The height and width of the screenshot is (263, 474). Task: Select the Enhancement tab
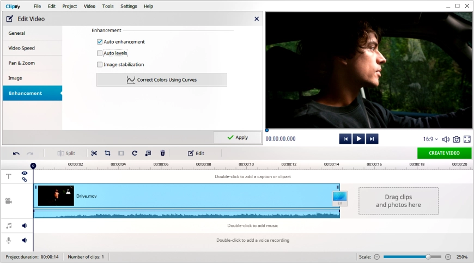(x=32, y=93)
